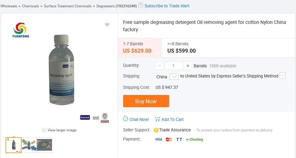Open the Surface Treatment Chemicals breadcrumb

pyautogui.click(x=68, y=6)
